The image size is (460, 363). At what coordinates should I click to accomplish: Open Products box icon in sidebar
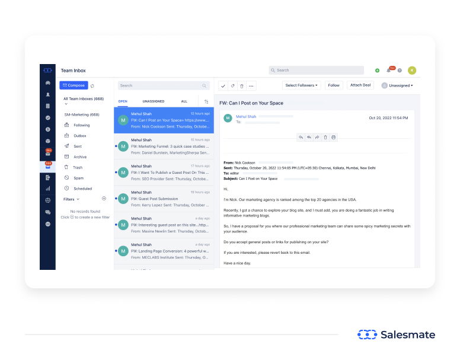pos(48,141)
